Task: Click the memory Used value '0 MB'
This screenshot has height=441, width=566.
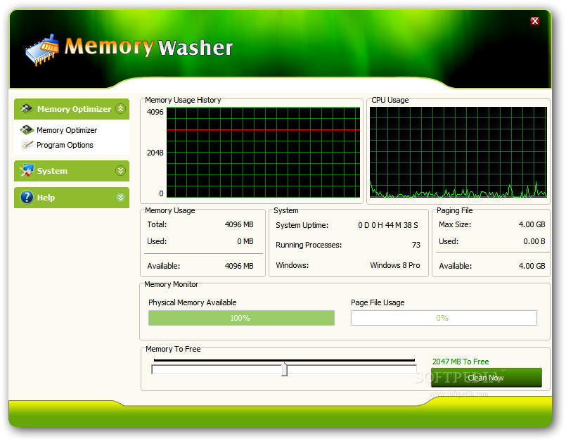Action: click(x=245, y=241)
